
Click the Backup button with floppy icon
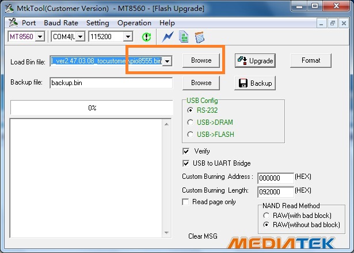pos(254,83)
